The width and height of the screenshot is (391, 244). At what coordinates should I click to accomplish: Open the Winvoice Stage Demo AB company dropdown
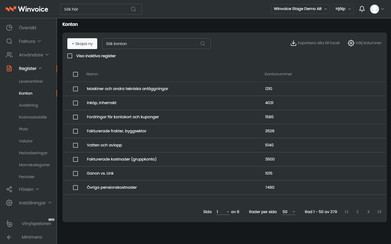tap(300, 9)
